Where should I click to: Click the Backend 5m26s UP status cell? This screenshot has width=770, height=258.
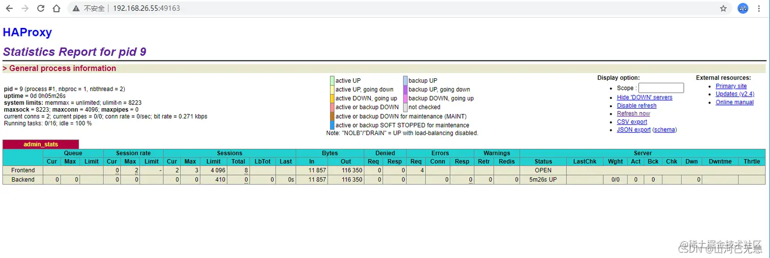point(543,179)
